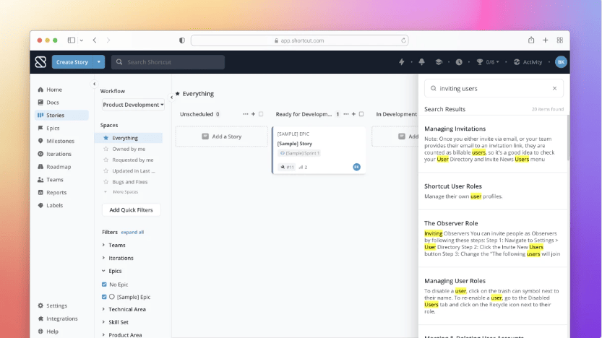Select the Everything space
Screen dimensions: 602x338
129,138
